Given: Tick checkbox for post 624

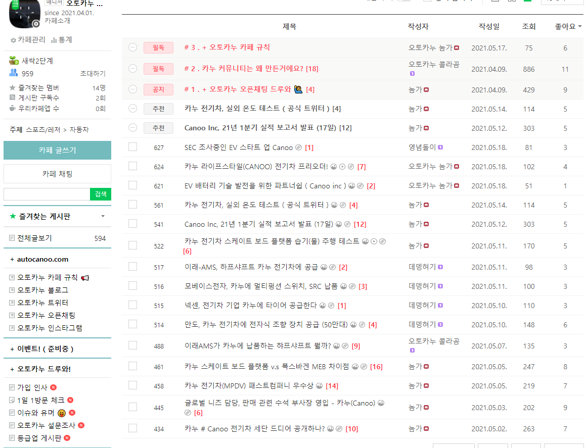Looking at the screenshot, I should coord(132,166).
